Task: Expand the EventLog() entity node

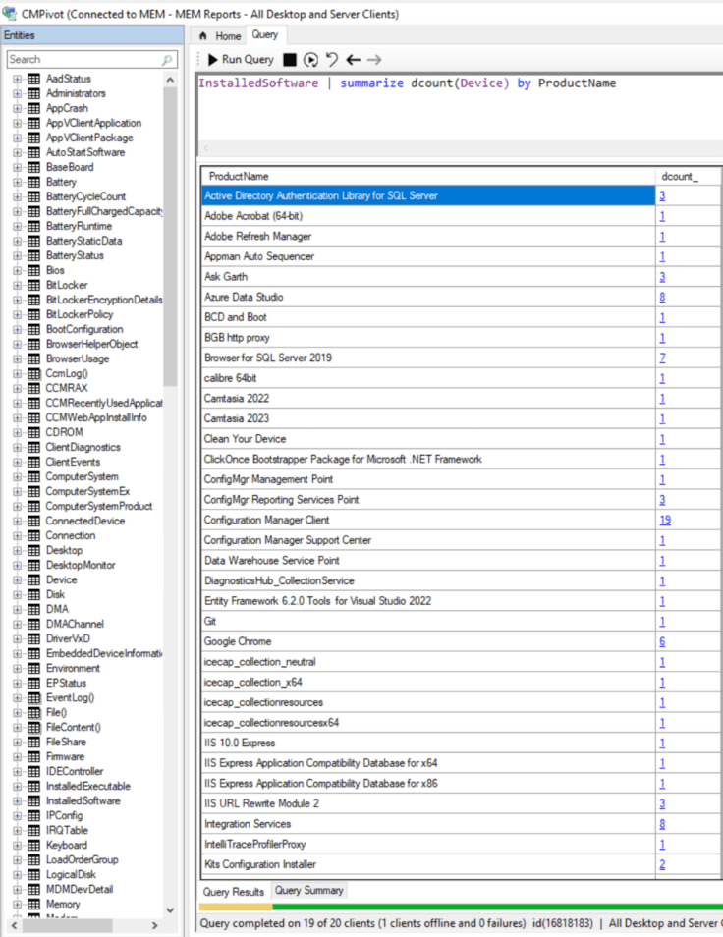Action: click(18, 698)
